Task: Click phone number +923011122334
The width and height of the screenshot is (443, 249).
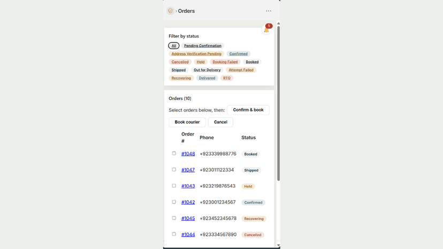Action: 217,170
